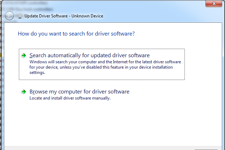
Task: Click the 'How do you want to search' heading
Action: pyautogui.click(x=76, y=34)
